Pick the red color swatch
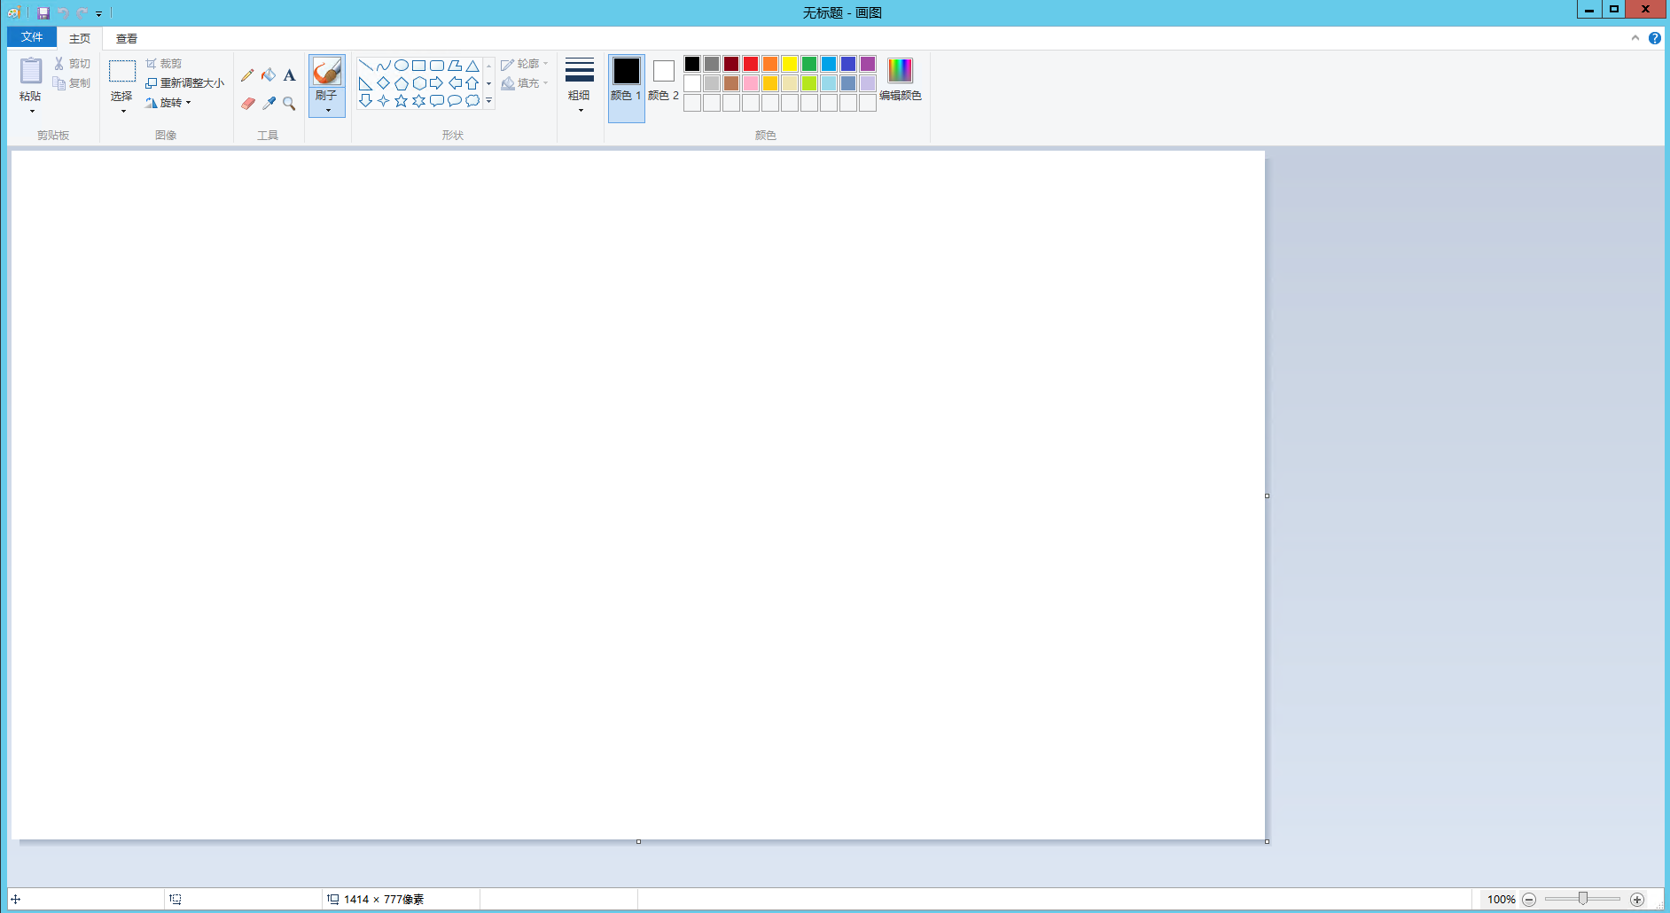 pos(751,64)
